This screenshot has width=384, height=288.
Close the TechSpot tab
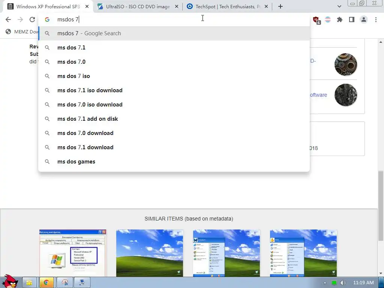pos(266,7)
